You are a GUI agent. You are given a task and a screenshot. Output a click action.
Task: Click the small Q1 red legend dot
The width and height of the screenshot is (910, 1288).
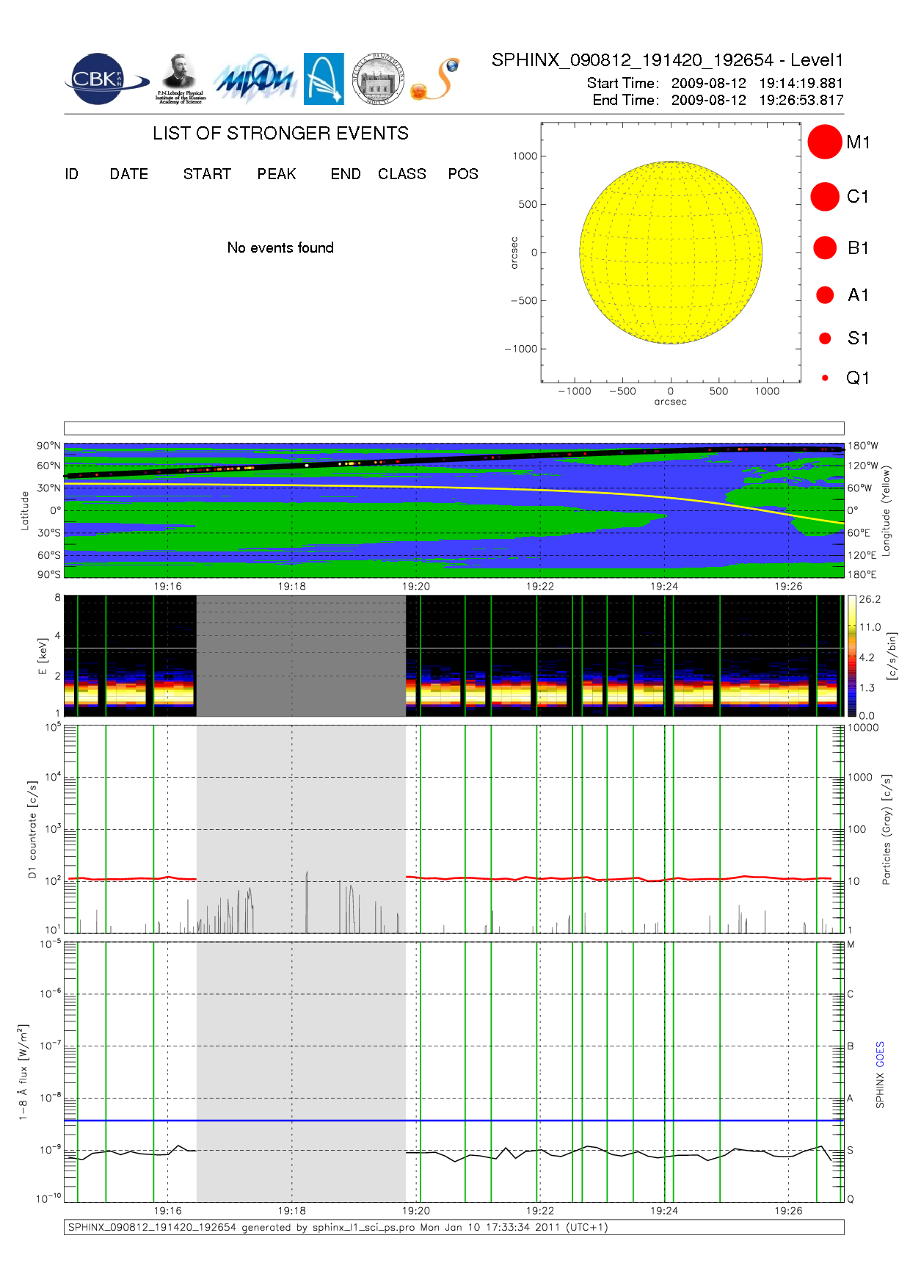[825, 378]
